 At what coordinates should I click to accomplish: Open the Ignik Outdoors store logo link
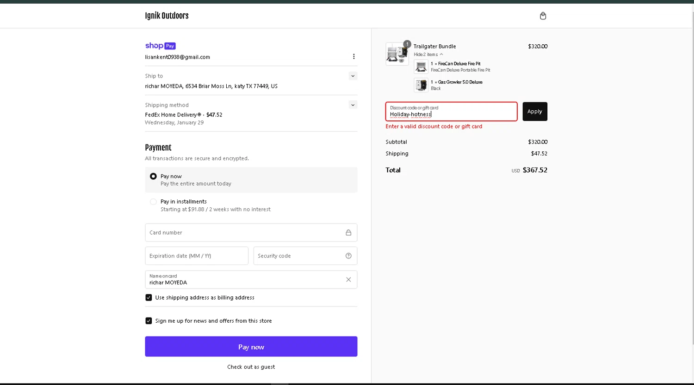[167, 16]
